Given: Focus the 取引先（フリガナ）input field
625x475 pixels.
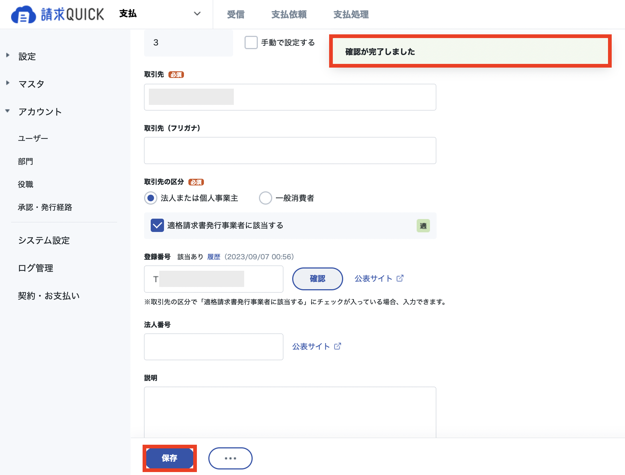Looking at the screenshot, I should (290, 150).
